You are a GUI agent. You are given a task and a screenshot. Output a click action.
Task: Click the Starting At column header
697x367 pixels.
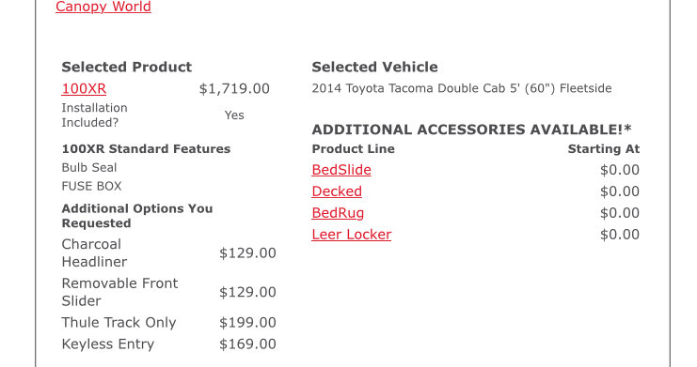pos(604,149)
